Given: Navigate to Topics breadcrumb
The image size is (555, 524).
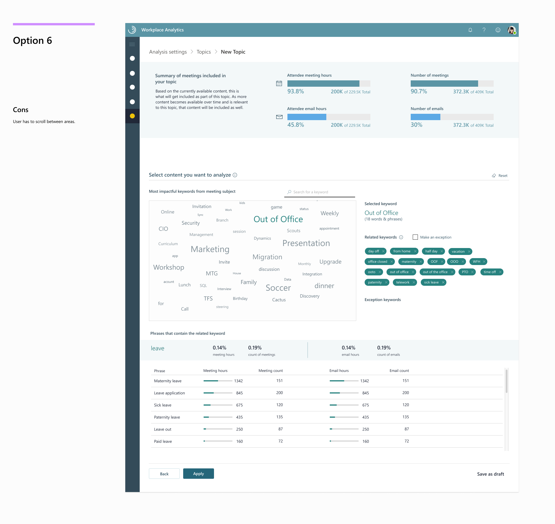Looking at the screenshot, I should (x=203, y=52).
